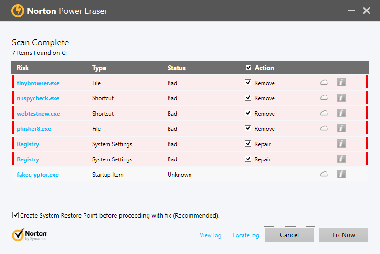Show details info icon for webtestnew.exe

(x=341, y=113)
